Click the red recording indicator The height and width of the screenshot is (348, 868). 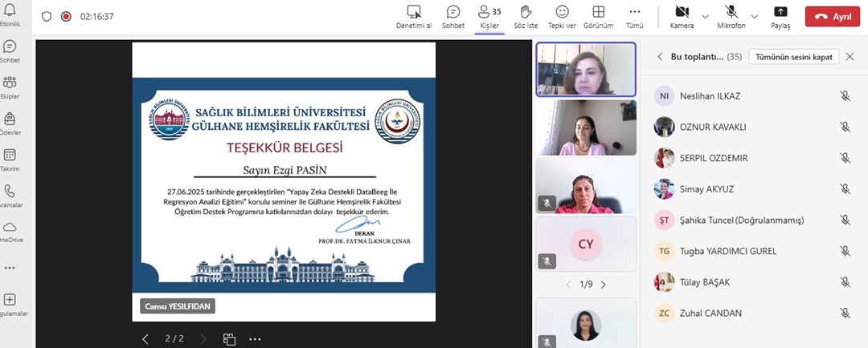(x=66, y=17)
